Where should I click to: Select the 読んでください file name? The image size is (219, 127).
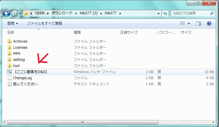click(x=25, y=84)
